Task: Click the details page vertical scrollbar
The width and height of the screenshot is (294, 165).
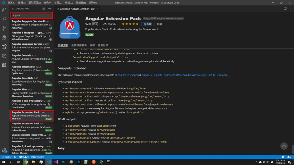Action: (293, 150)
